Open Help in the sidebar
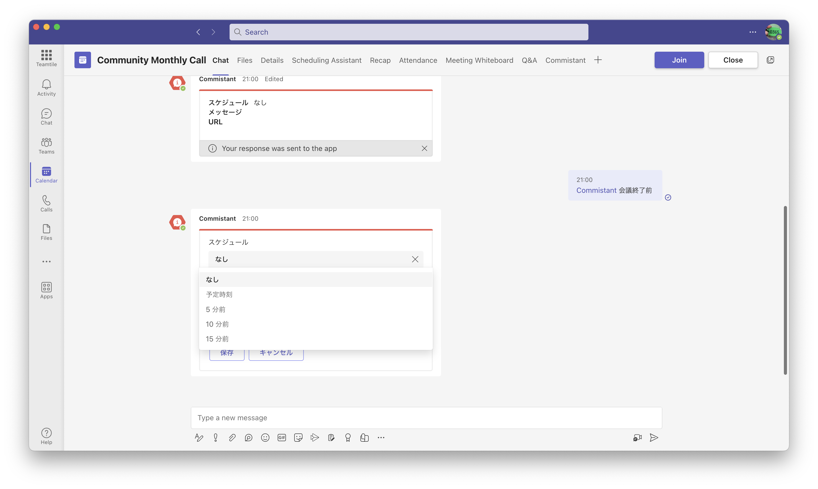 (47, 436)
